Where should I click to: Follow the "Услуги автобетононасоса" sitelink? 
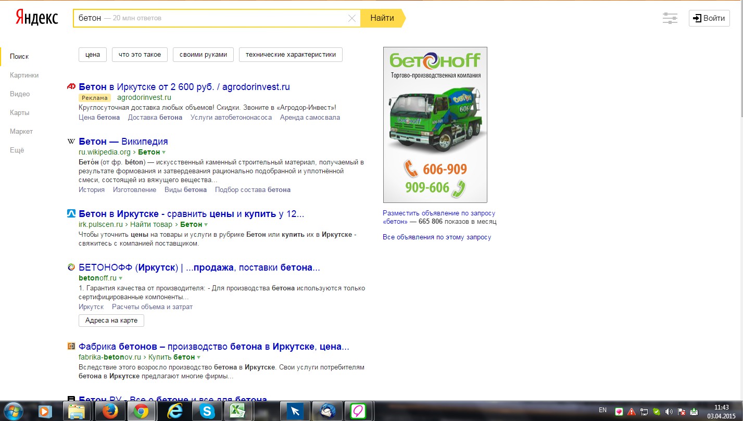pos(231,118)
